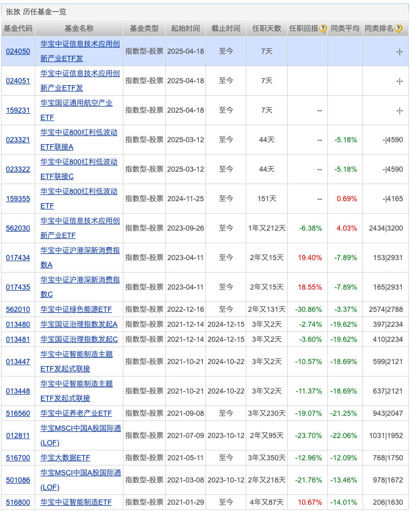Open fund code 516800 link
Image resolution: width=410 pixels, height=511 pixels.
(18, 502)
